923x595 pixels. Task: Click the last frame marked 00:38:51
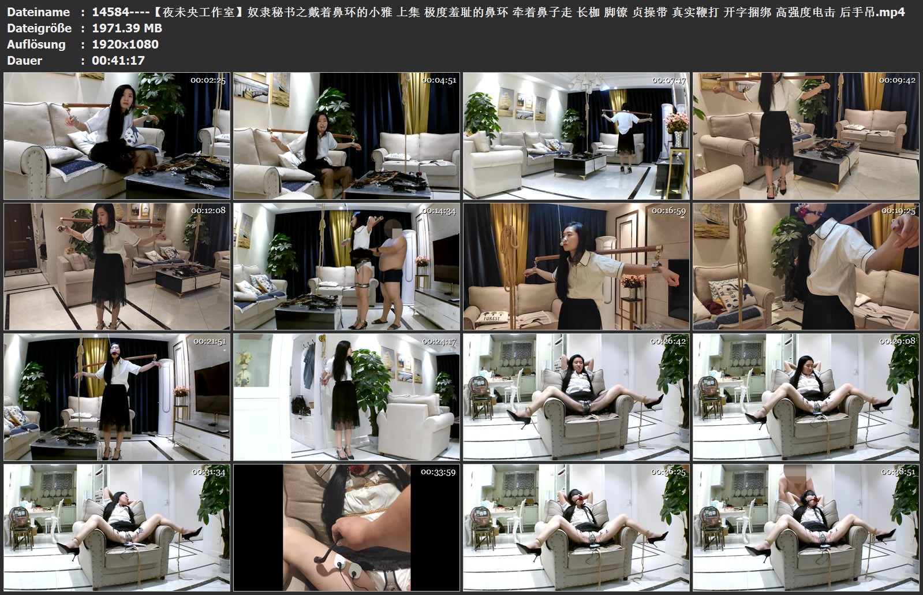coord(806,527)
